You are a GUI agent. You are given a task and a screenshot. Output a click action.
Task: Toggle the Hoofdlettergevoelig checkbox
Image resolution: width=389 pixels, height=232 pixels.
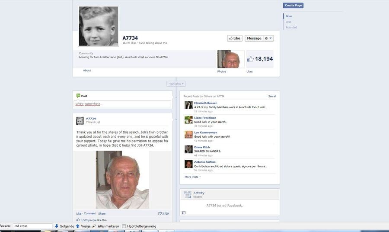tap(124, 226)
